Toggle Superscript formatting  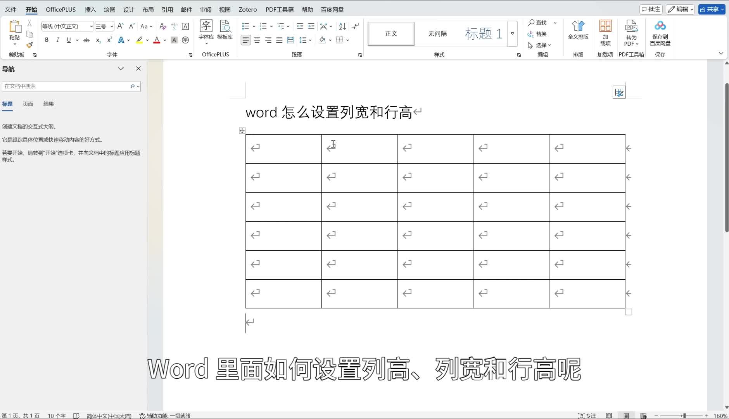(x=109, y=40)
